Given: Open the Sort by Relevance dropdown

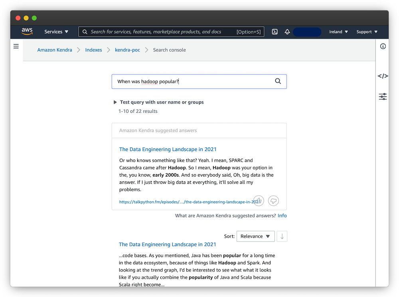Looking at the screenshot, I should pyautogui.click(x=255, y=236).
